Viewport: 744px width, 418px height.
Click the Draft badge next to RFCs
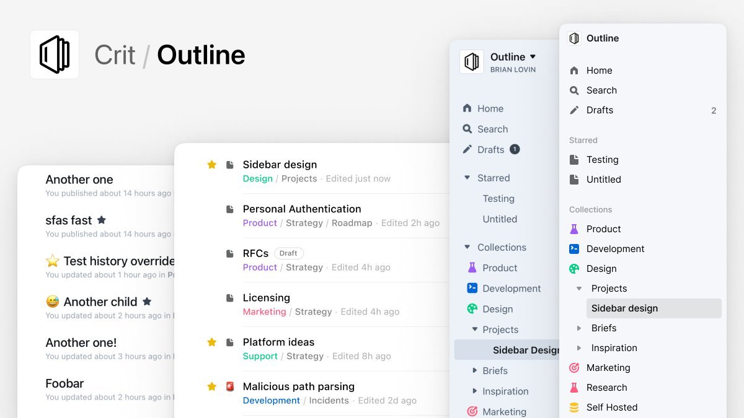coord(288,253)
